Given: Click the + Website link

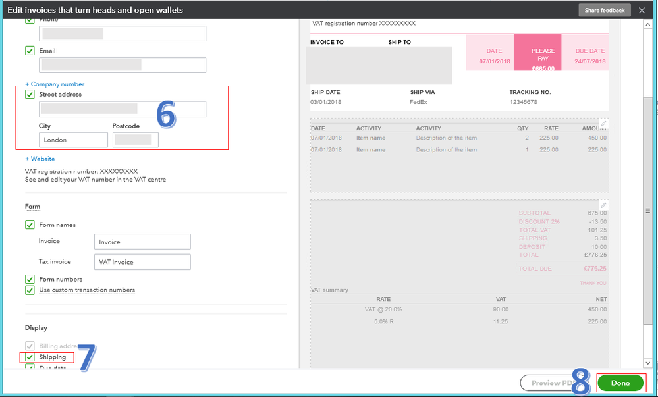Looking at the screenshot, I should [x=40, y=159].
